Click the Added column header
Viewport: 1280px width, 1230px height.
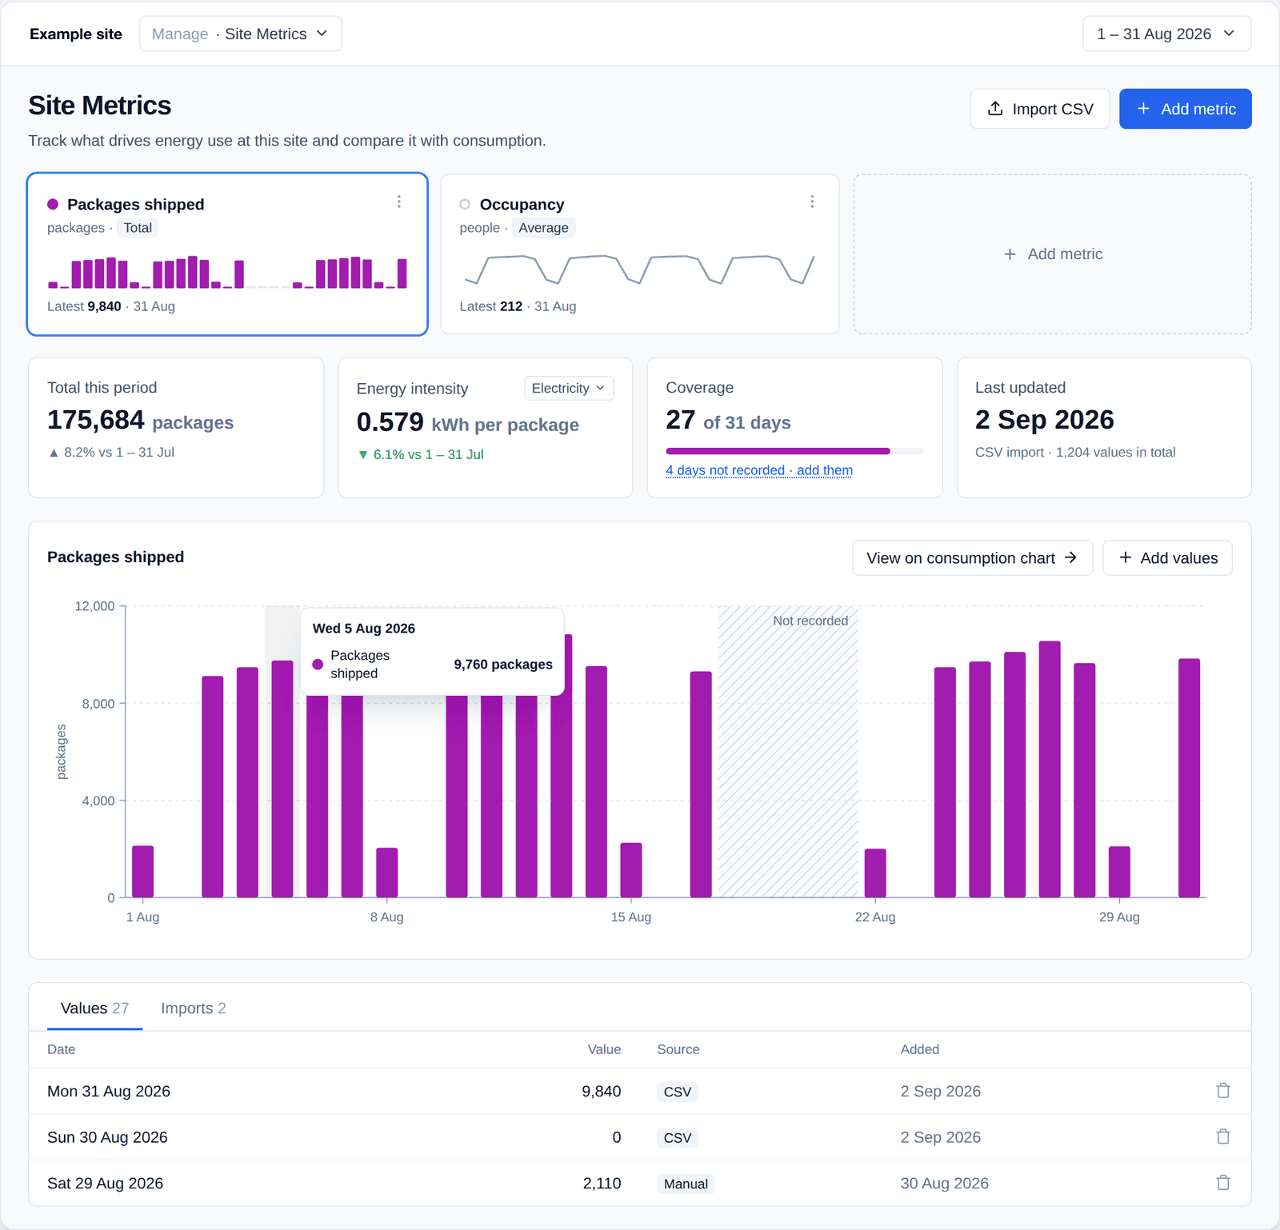920,1049
